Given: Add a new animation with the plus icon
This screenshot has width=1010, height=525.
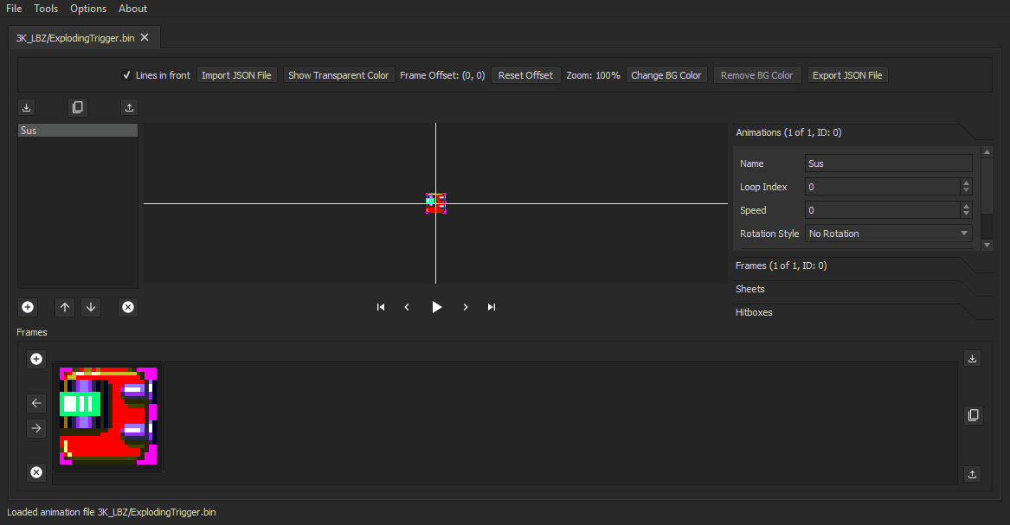Looking at the screenshot, I should 28,307.
